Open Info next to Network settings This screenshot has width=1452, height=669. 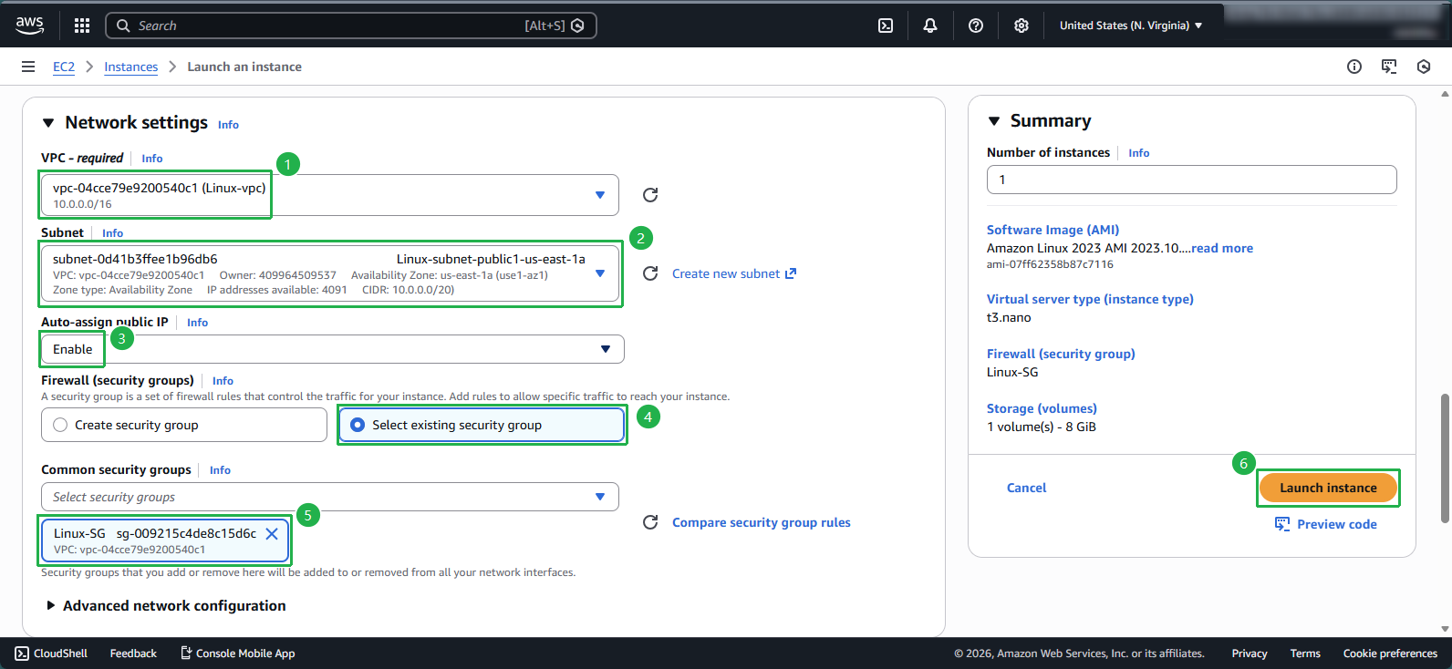228,125
